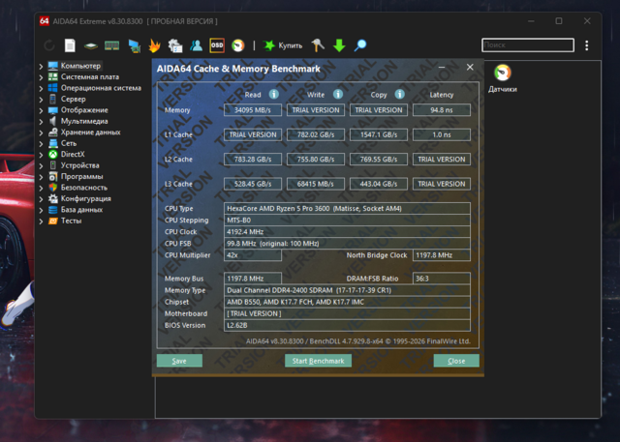Click the info icon next to Copy

coord(400,94)
